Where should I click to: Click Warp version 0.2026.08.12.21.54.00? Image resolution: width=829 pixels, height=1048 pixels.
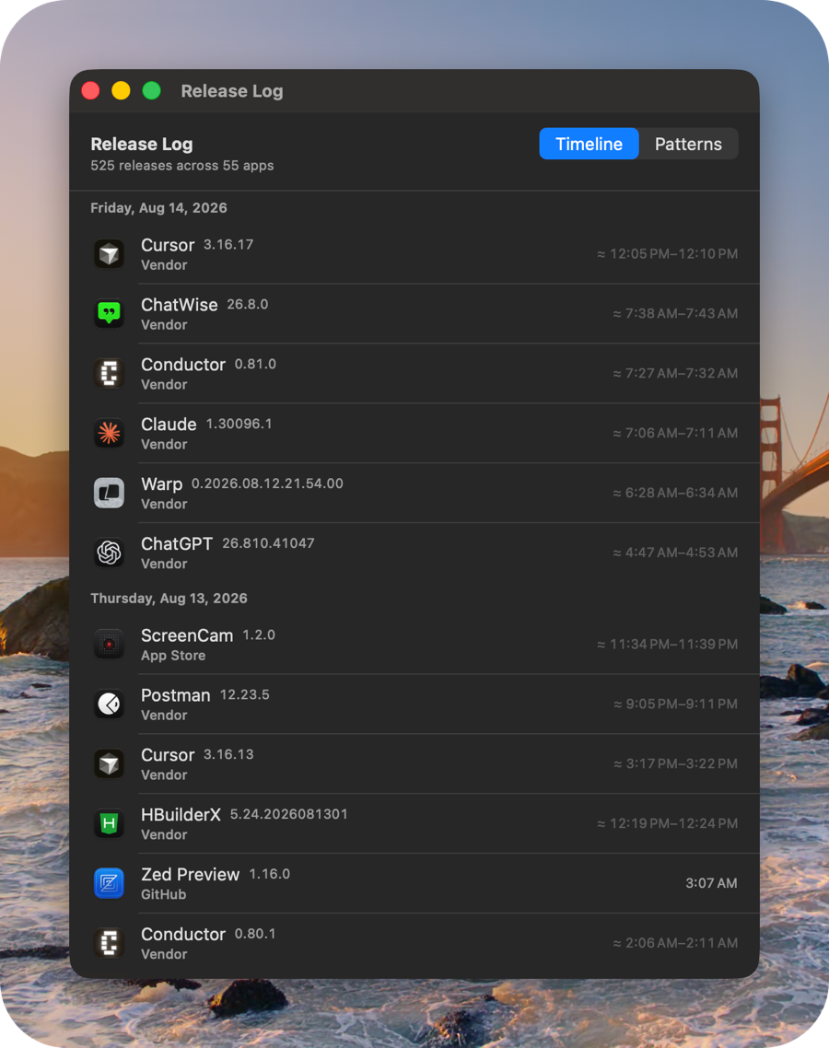pyautogui.click(x=267, y=483)
